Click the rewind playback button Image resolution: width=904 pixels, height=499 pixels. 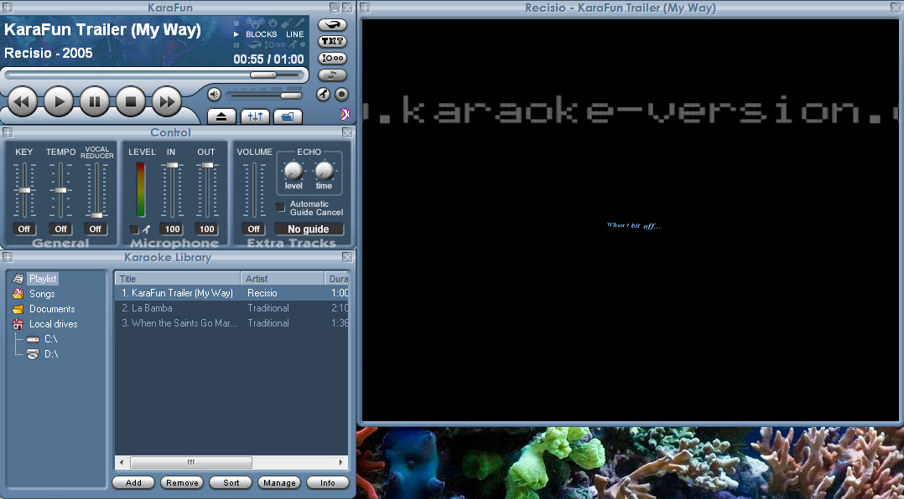pyautogui.click(x=22, y=102)
